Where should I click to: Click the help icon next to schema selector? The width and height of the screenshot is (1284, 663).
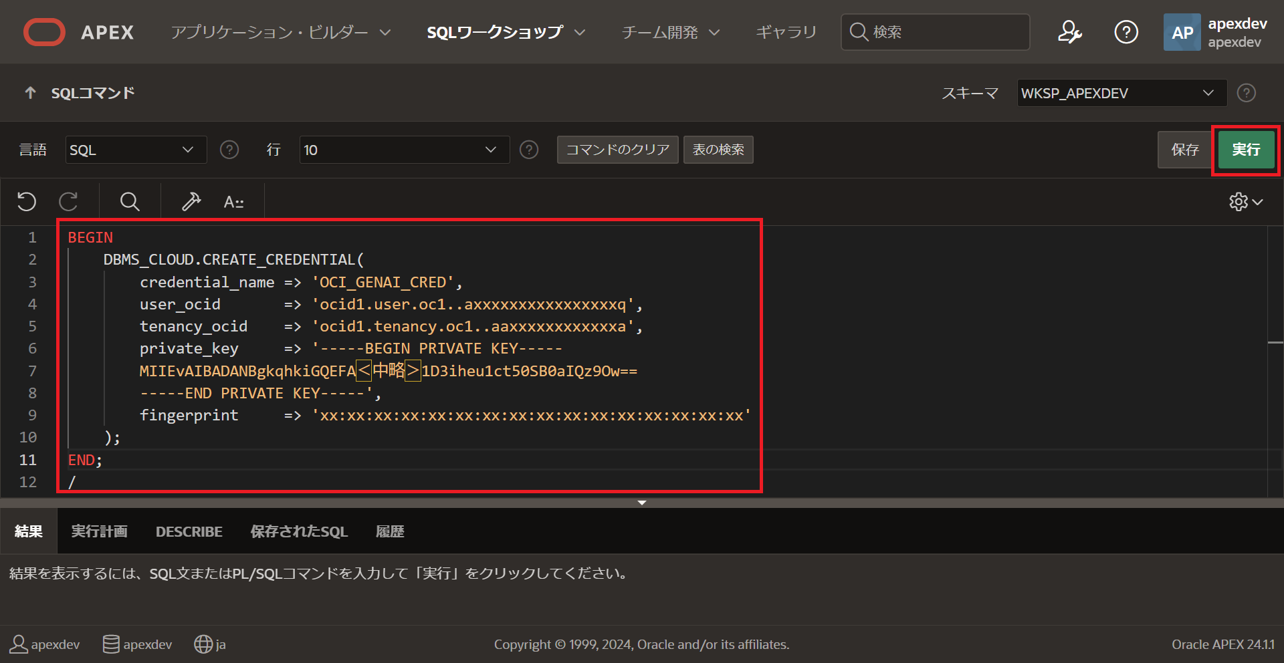pyautogui.click(x=1246, y=93)
